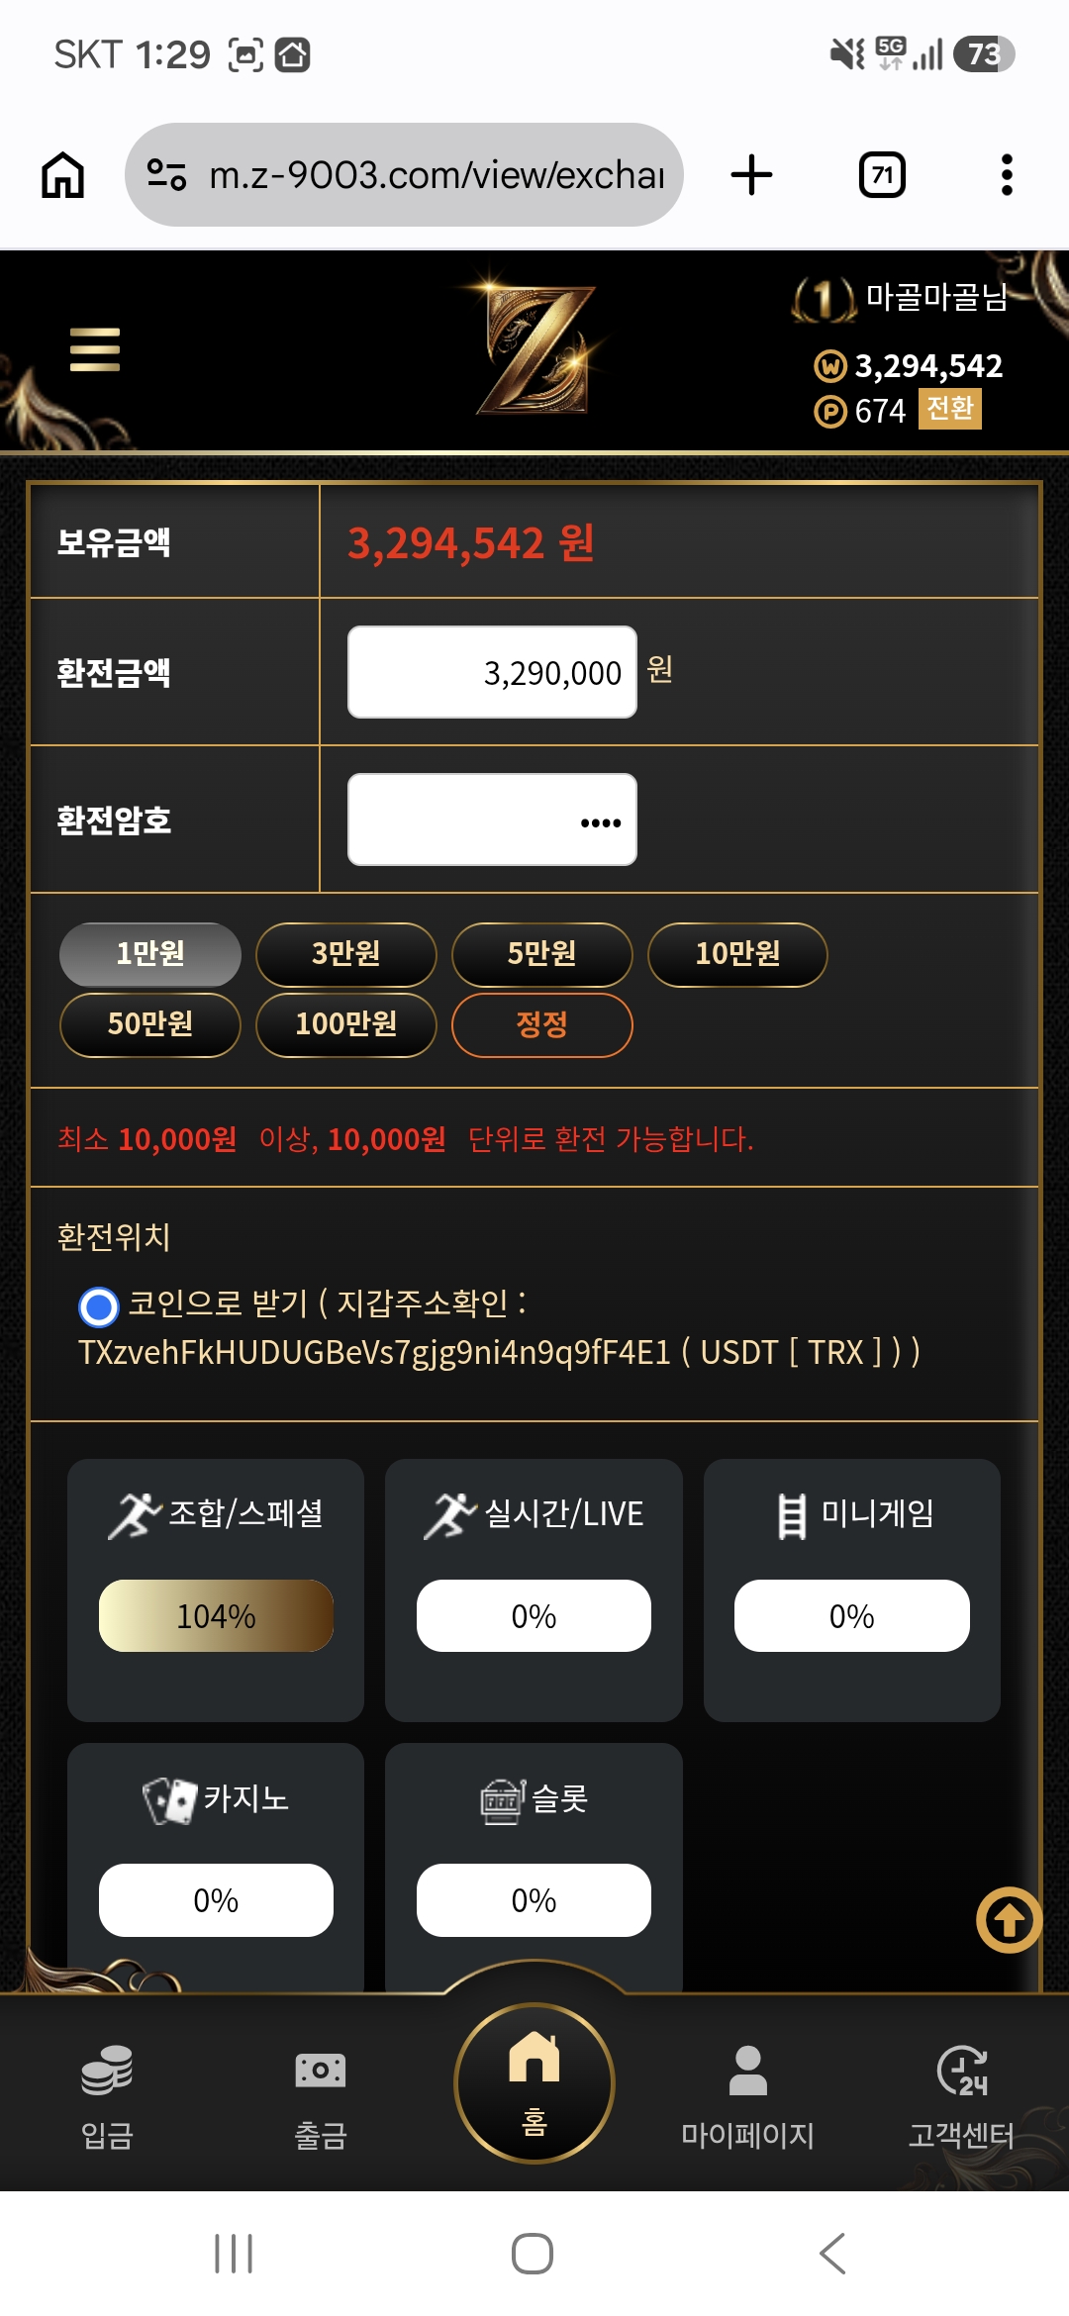Tap the scroll-to-top arrow icon

[1009, 1920]
